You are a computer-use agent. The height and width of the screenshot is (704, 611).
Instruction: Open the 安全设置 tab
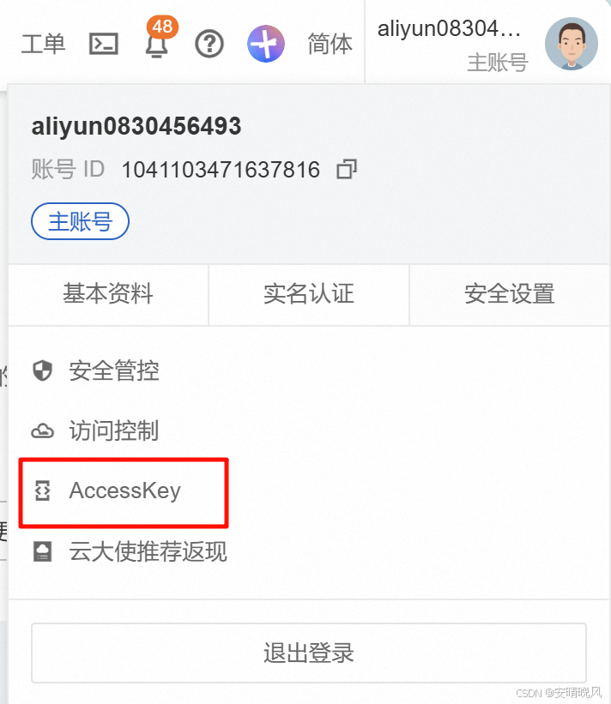tap(510, 294)
